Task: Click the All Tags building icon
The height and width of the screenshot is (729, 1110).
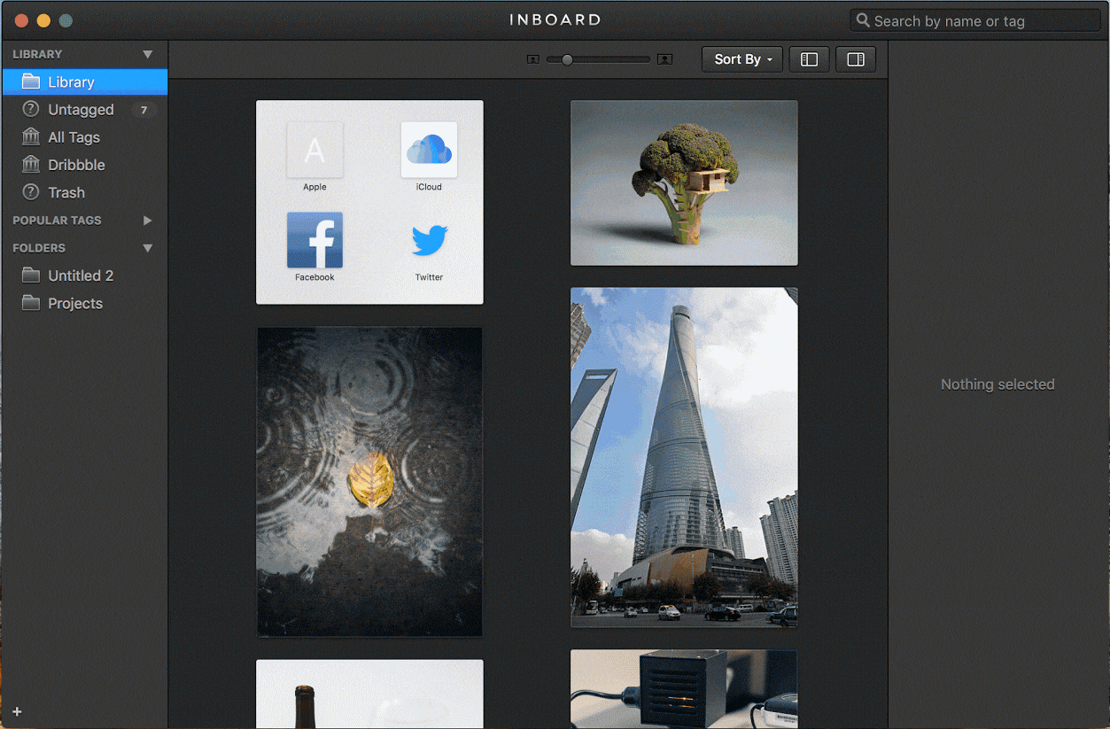Action: [x=31, y=137]
